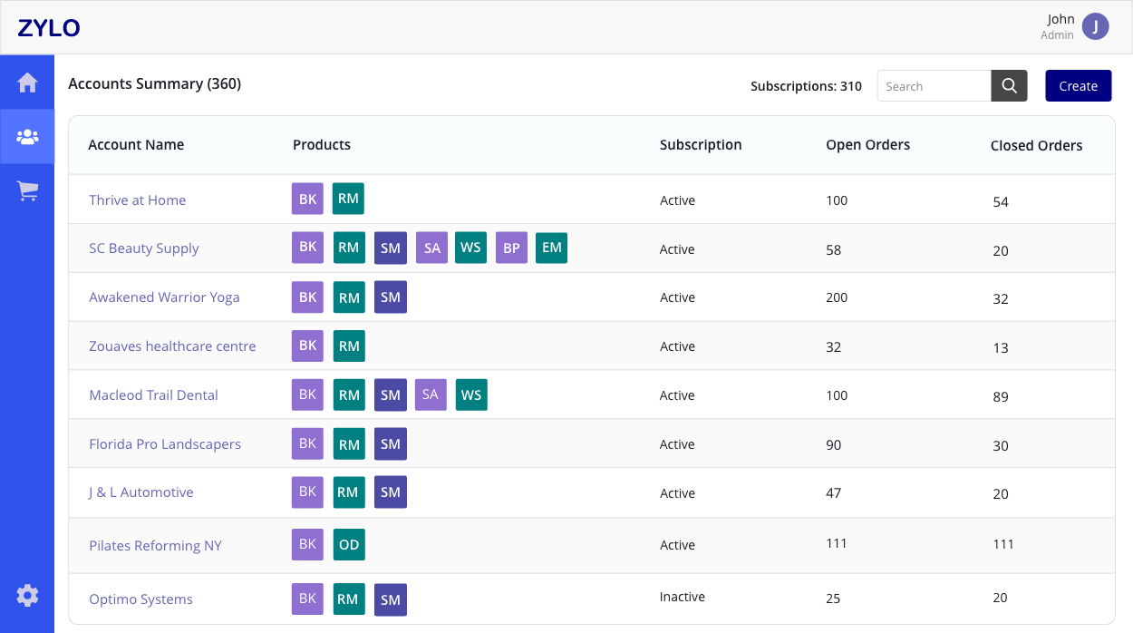This screenshot has width=1133, height=633.
Task: Open Zouaves healthcare centre account
Action: (x=172, y=346)
